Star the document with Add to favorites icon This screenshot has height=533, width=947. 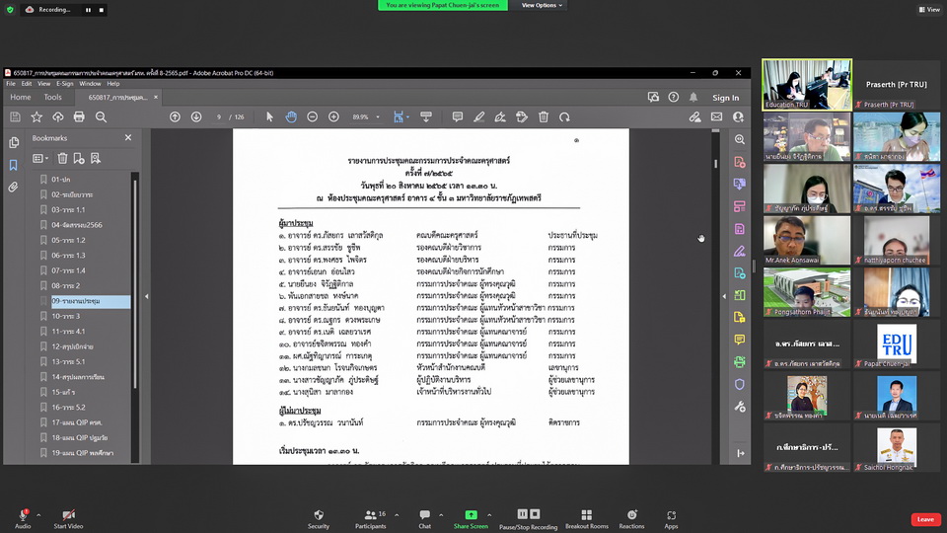coord(36,117)
